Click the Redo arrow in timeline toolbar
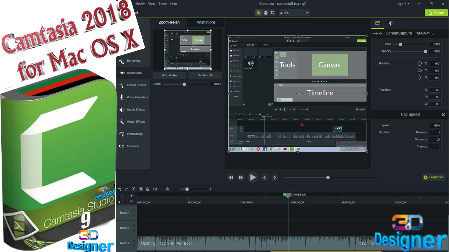 [x=127, y=189]
